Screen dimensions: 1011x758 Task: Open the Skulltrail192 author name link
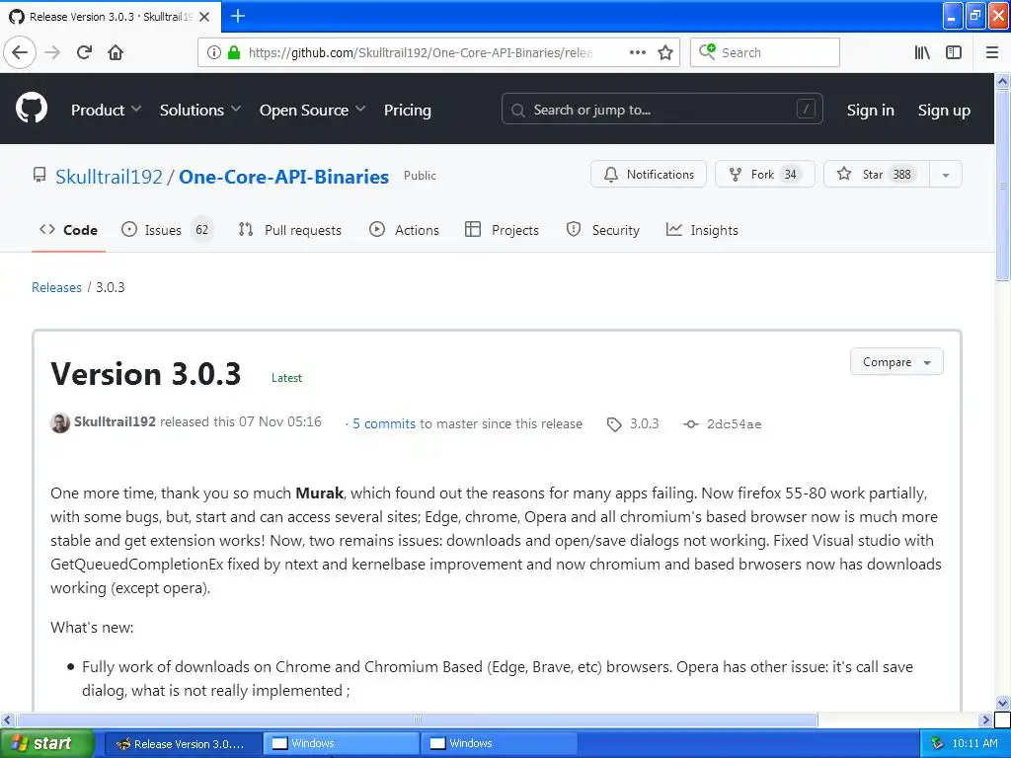(115, 421)
